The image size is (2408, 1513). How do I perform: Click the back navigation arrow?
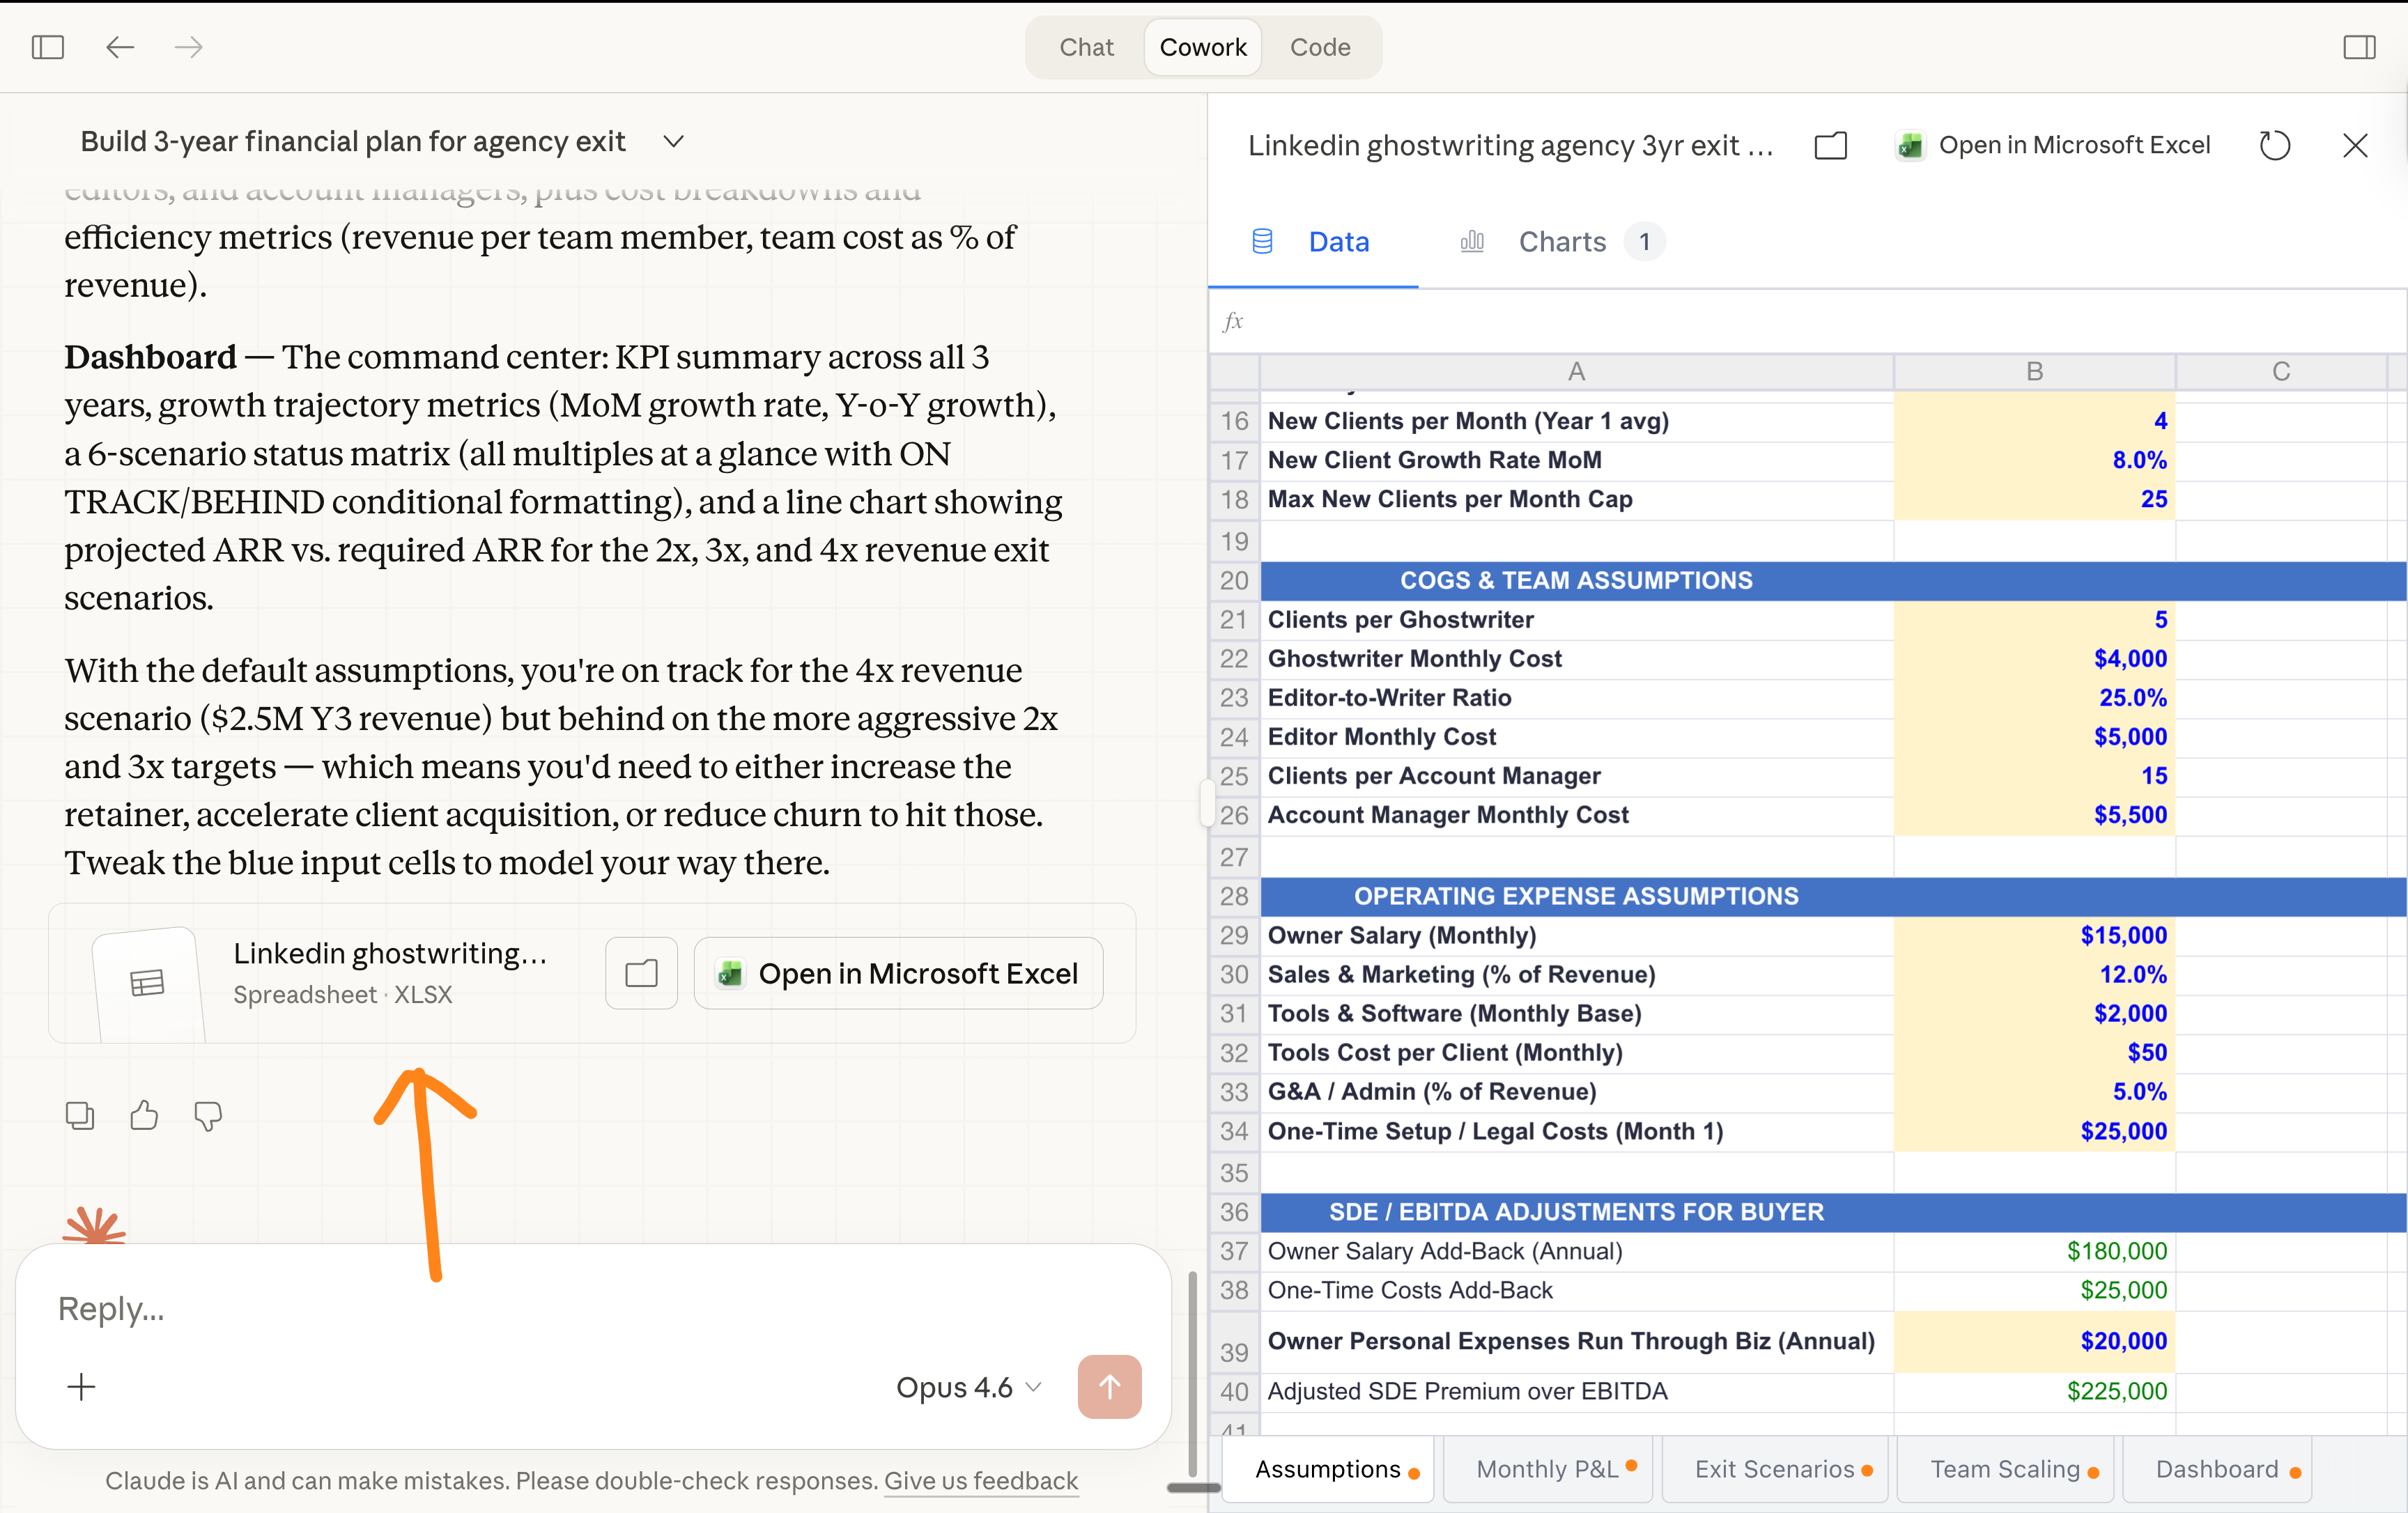coord(120,47)
